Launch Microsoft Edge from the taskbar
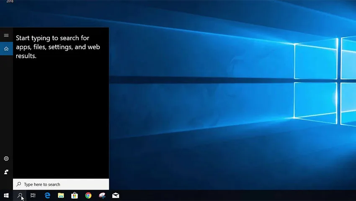This screenshot has width=356, height=201. pyautogui.click(x=47, y=195)
